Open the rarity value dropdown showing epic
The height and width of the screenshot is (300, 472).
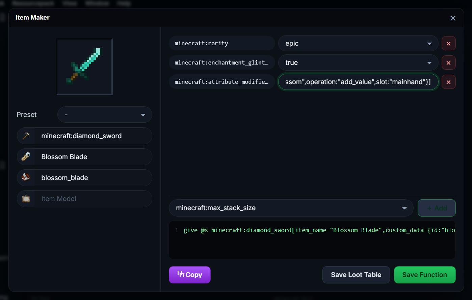tap(358, 43)
